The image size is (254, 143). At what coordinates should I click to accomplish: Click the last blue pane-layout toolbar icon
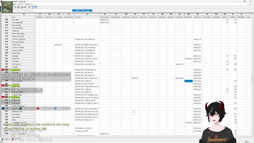(x=36, y=7)
